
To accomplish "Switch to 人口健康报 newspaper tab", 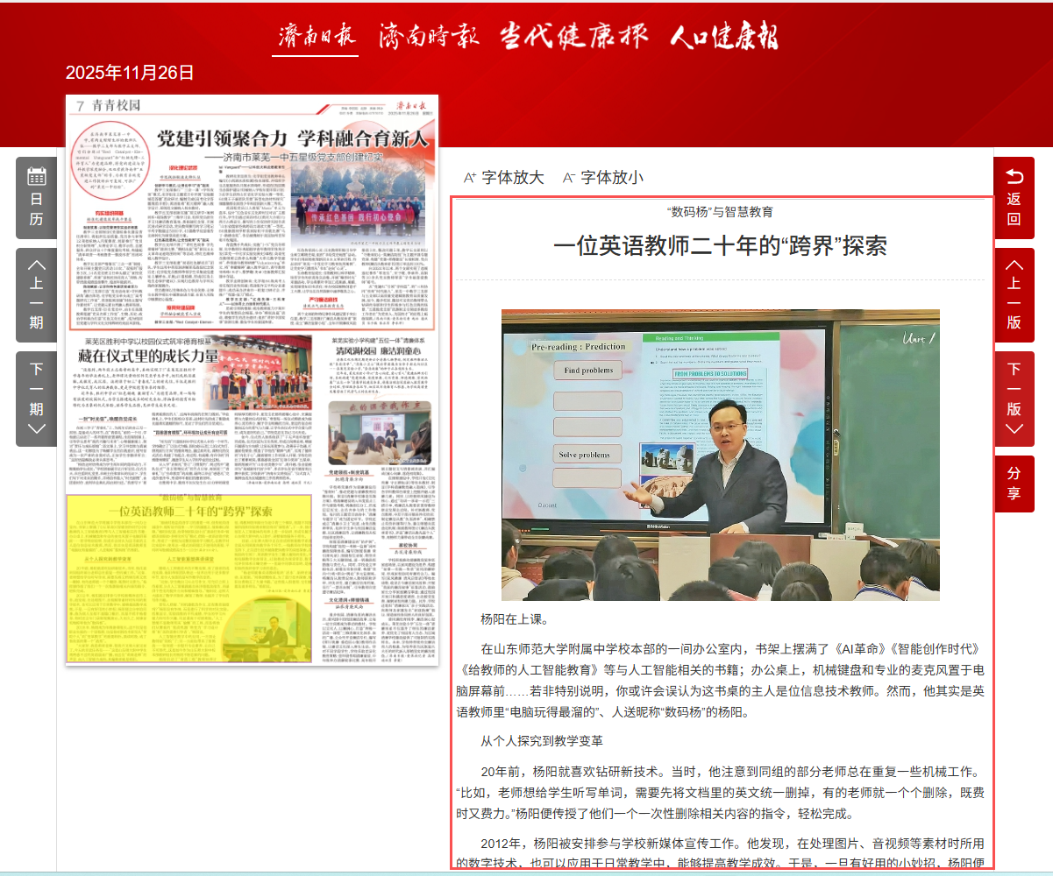I will point(723,37).
